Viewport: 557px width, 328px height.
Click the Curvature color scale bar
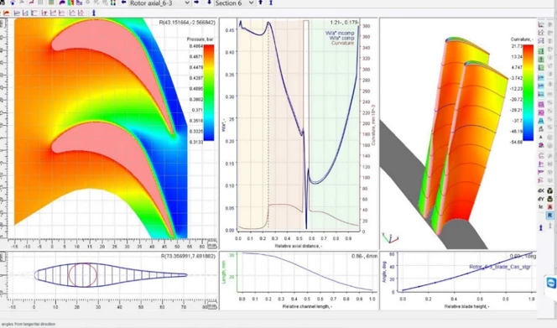coord(528,93)
